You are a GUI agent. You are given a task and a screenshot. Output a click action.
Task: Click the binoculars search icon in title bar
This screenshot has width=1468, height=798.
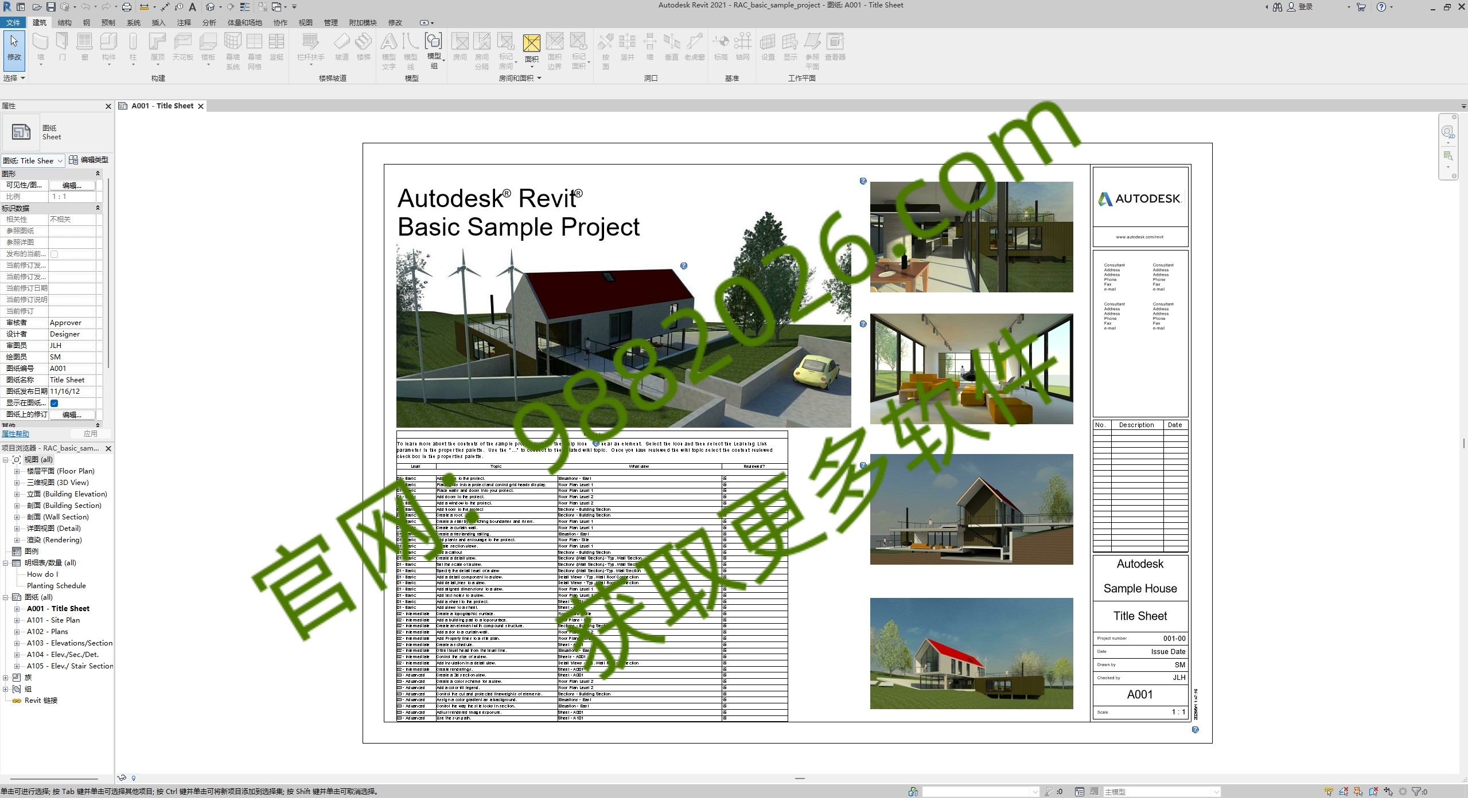pyautogui.click(x=1278, y=7)
